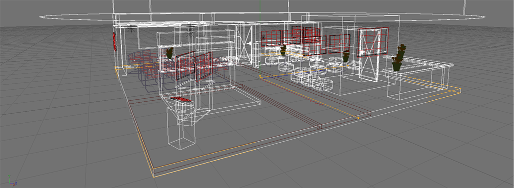The width and height of the screenshot is (514, 188).
Task: Select the white X-braced door frame at center
Action: pos(243,44)
